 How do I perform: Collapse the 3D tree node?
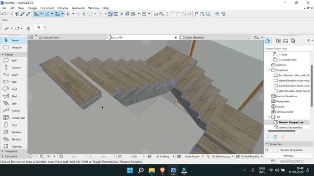tap(269, 117)
